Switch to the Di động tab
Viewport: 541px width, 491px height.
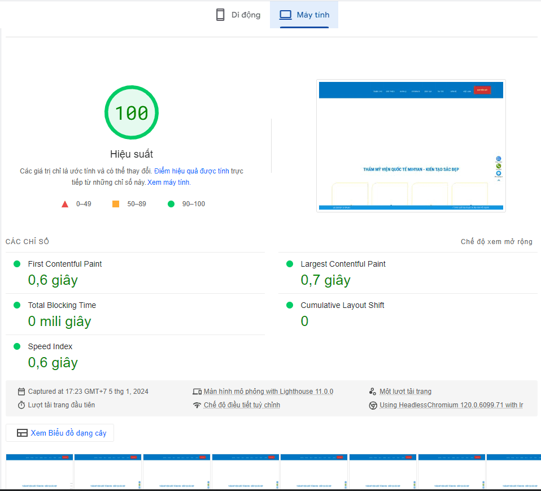238,15
